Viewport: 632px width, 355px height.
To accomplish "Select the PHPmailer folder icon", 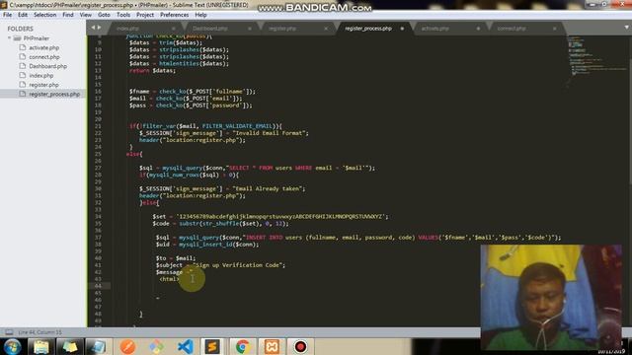I will click(x=17, y=38).
